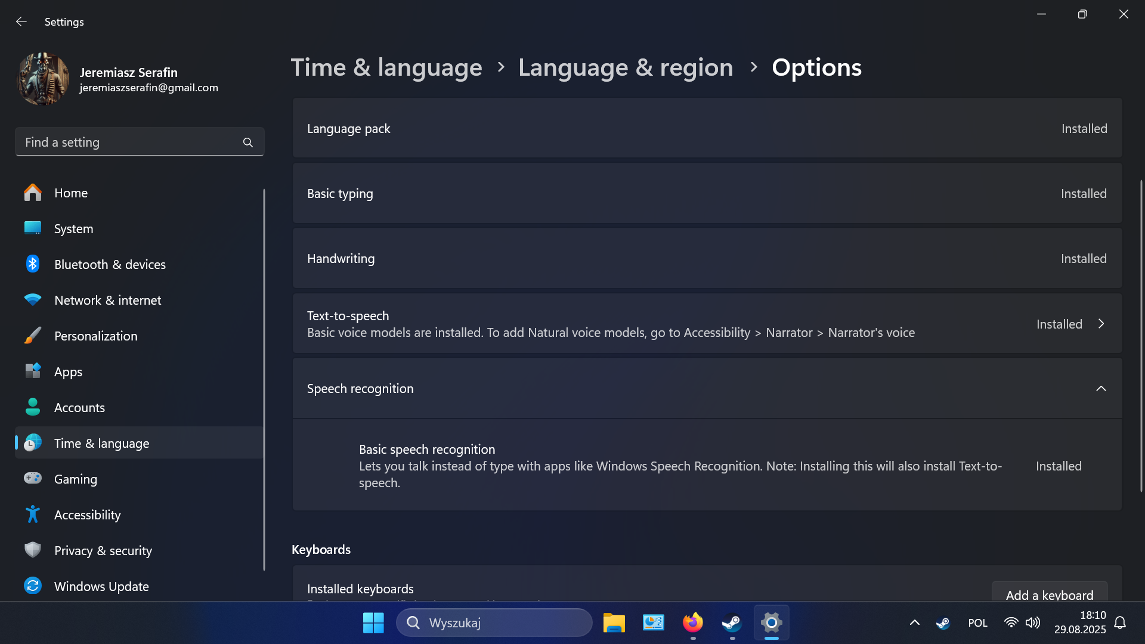
Task: Open Network & internet settings
Action: [107, 300]
